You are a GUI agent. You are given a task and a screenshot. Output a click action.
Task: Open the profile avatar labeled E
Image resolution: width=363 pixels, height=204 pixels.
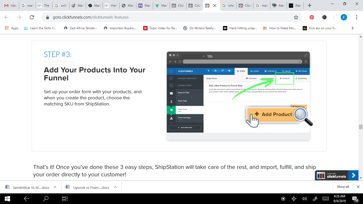tap(344, 17)
